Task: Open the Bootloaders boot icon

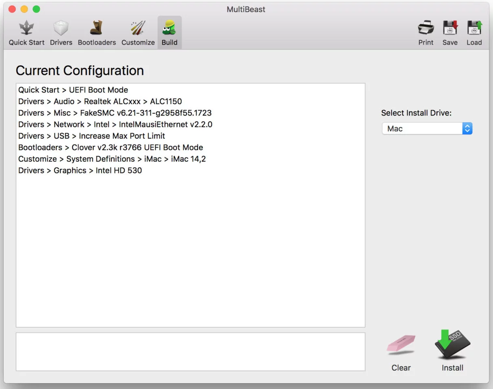Action: coord(96,33)
